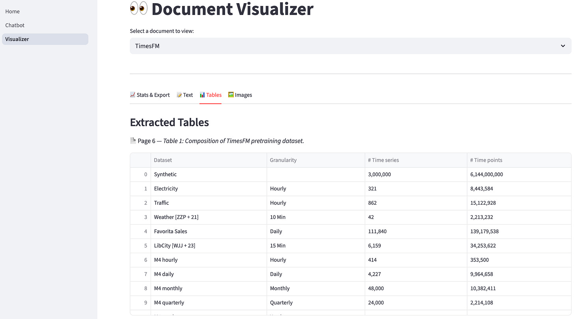Click the M4 hourly cell
Image resolution: width=574 pixels, height=319 pixels.
[x=209, y=260]
